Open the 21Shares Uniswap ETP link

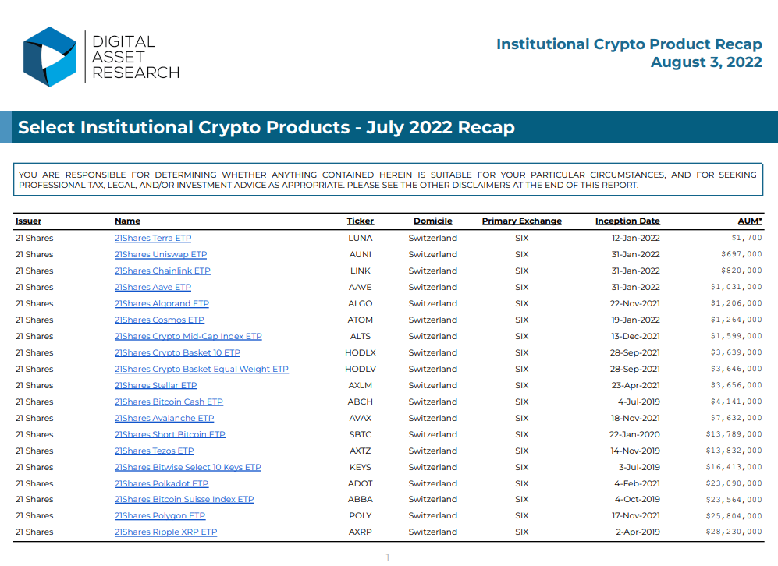tap(161, 254)
